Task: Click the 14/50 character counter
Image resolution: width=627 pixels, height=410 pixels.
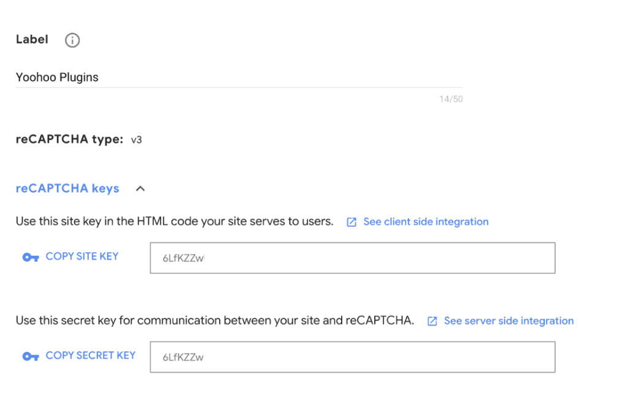Action: click(451, 99)
